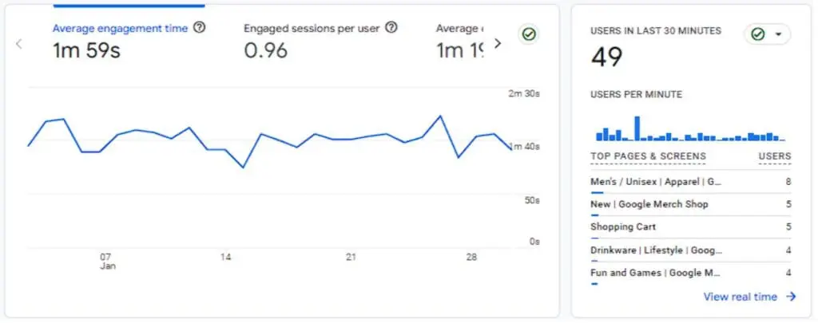
Task: Open the View real time link
Action: (740, 297)
